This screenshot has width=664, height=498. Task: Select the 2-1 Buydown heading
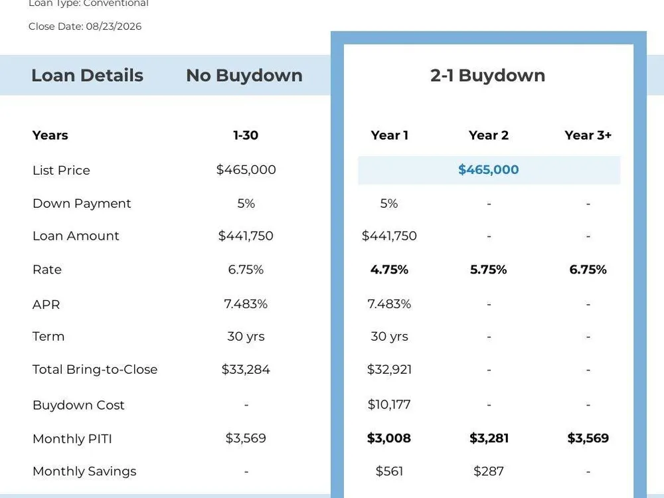pyautogui.click(x=488, y=76)
